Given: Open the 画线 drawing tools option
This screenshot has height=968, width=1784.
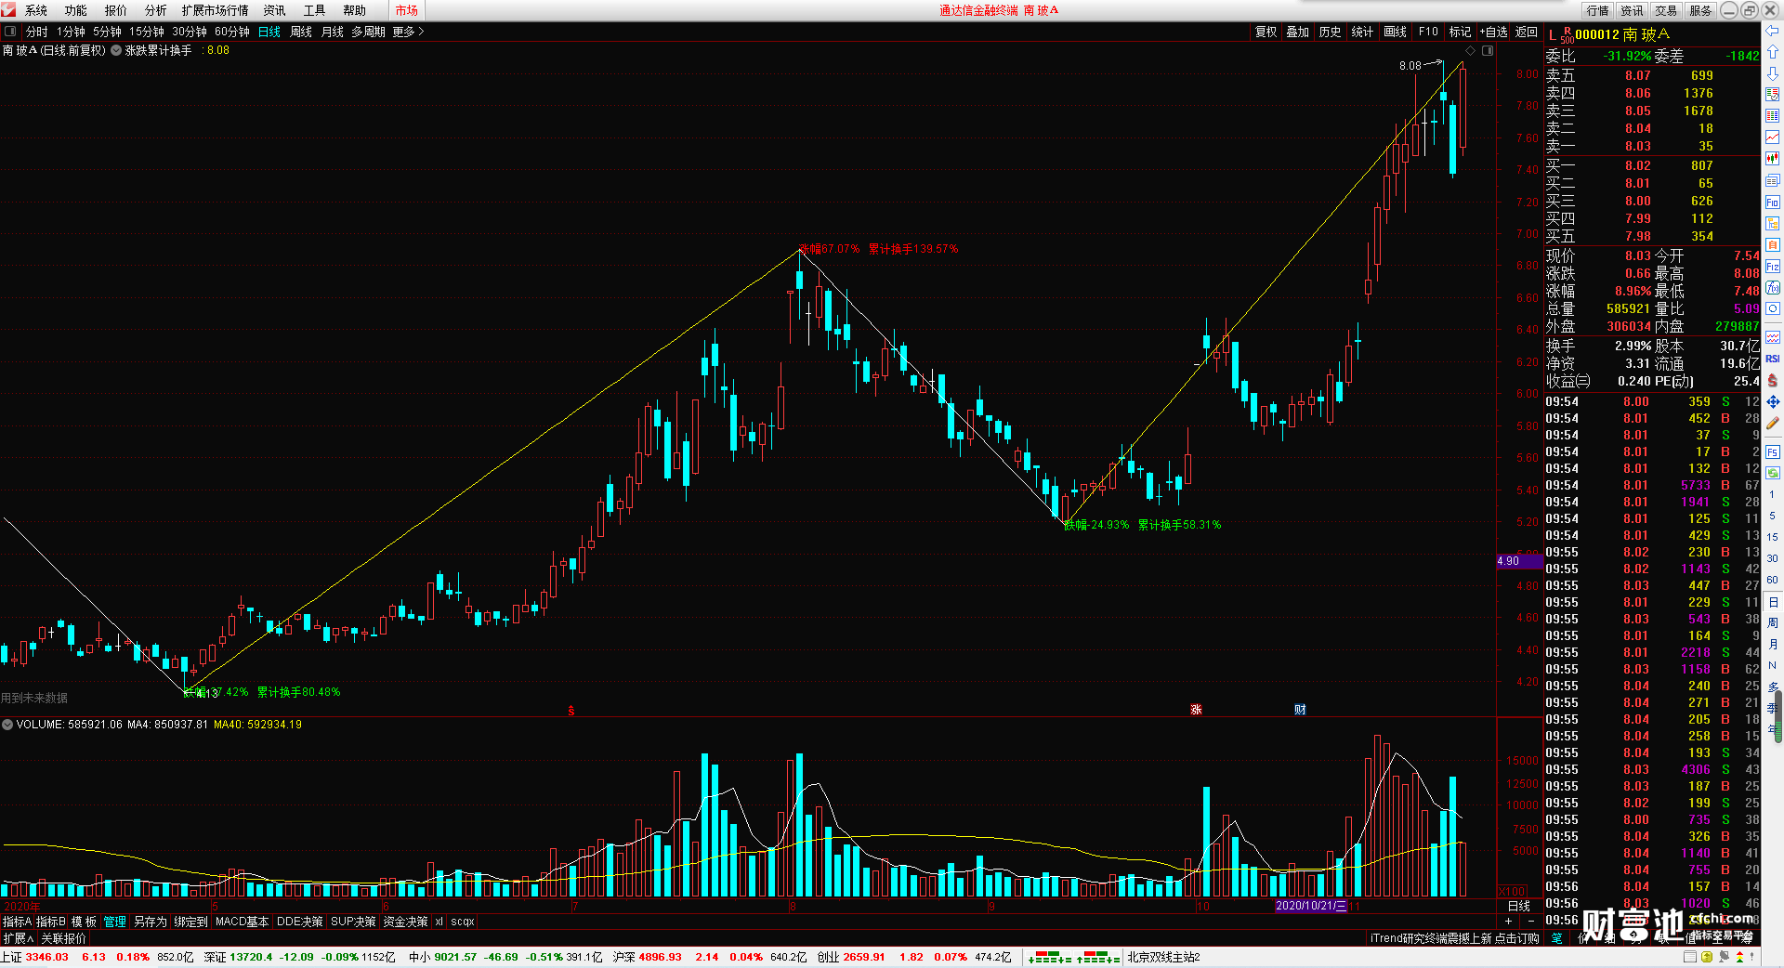Looking at the screenshot, I should click(x=1395, y=32).
